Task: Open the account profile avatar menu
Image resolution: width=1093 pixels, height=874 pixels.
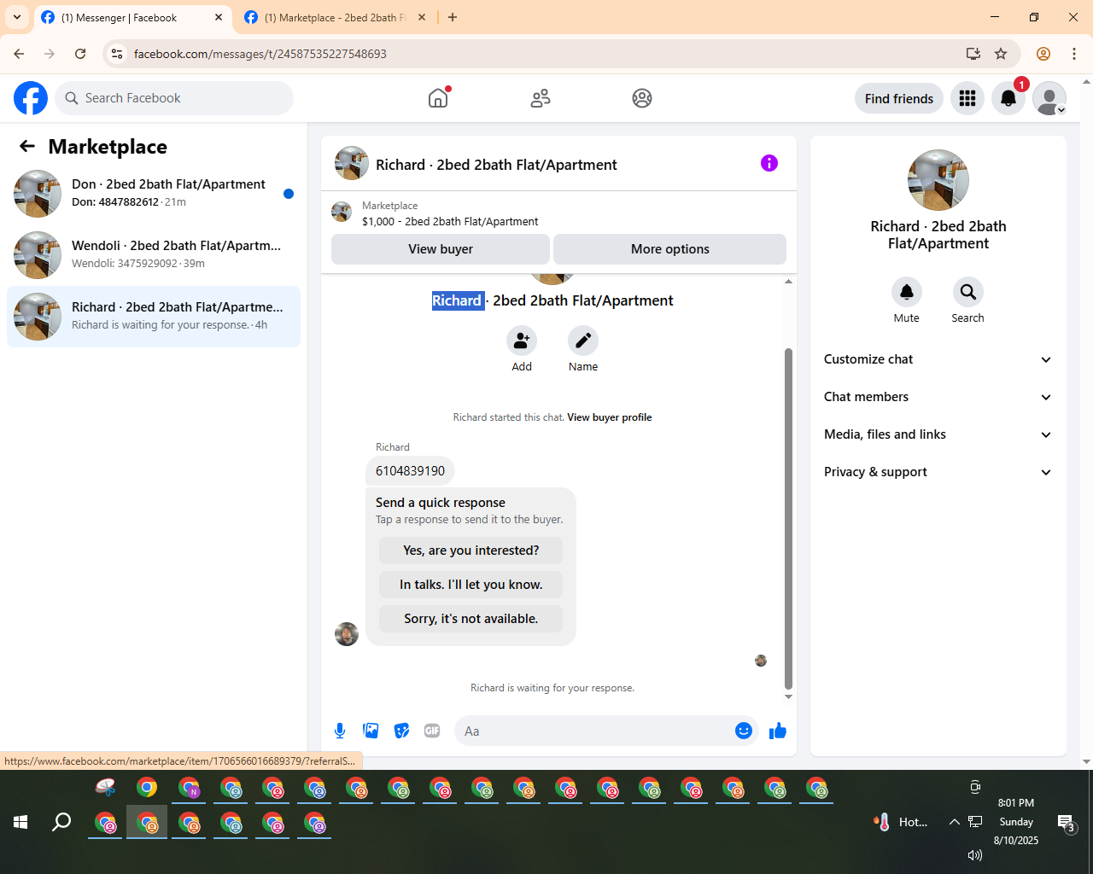Action: [x=1049, y=98]
